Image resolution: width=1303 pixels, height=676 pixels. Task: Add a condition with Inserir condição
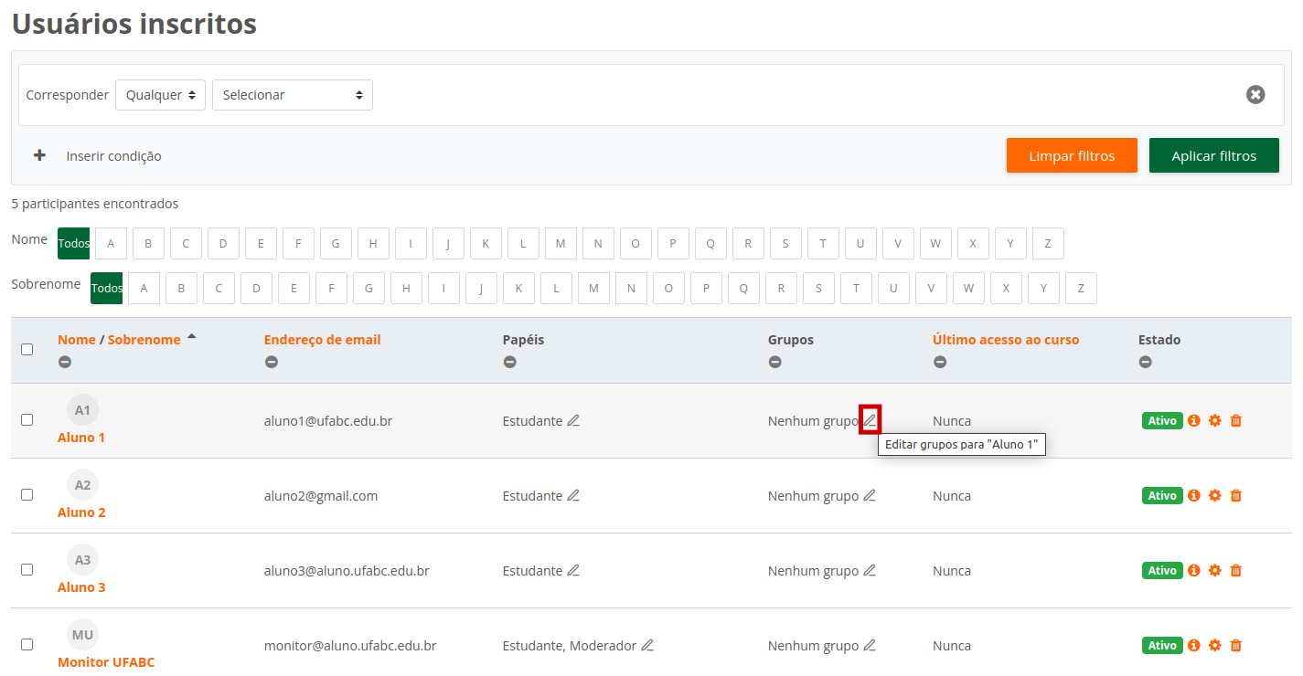pyautogui.click(x=98, y=156)
